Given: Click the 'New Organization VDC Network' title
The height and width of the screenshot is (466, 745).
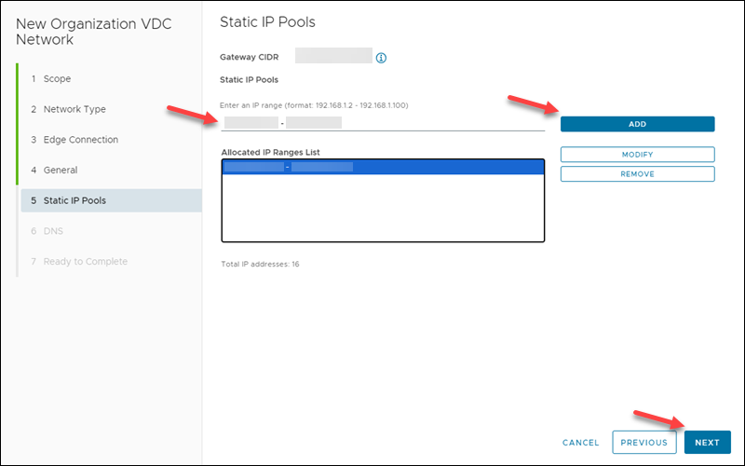Looking at the screenshot, I should [x=94, y=32].
